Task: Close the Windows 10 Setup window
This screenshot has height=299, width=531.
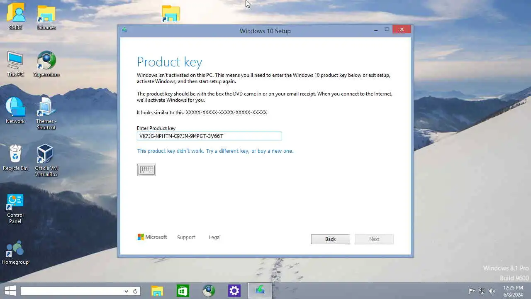Action: click(402, 29)
